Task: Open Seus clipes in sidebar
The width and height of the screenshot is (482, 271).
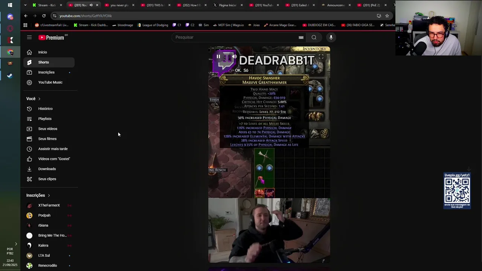Action: [x=49, y=179]
